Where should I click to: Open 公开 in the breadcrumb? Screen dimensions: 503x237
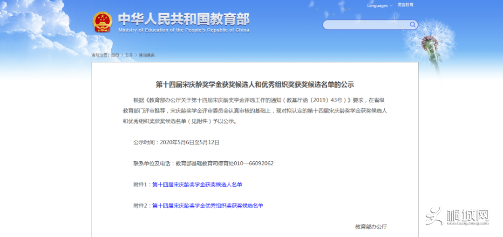coord(129,55)
